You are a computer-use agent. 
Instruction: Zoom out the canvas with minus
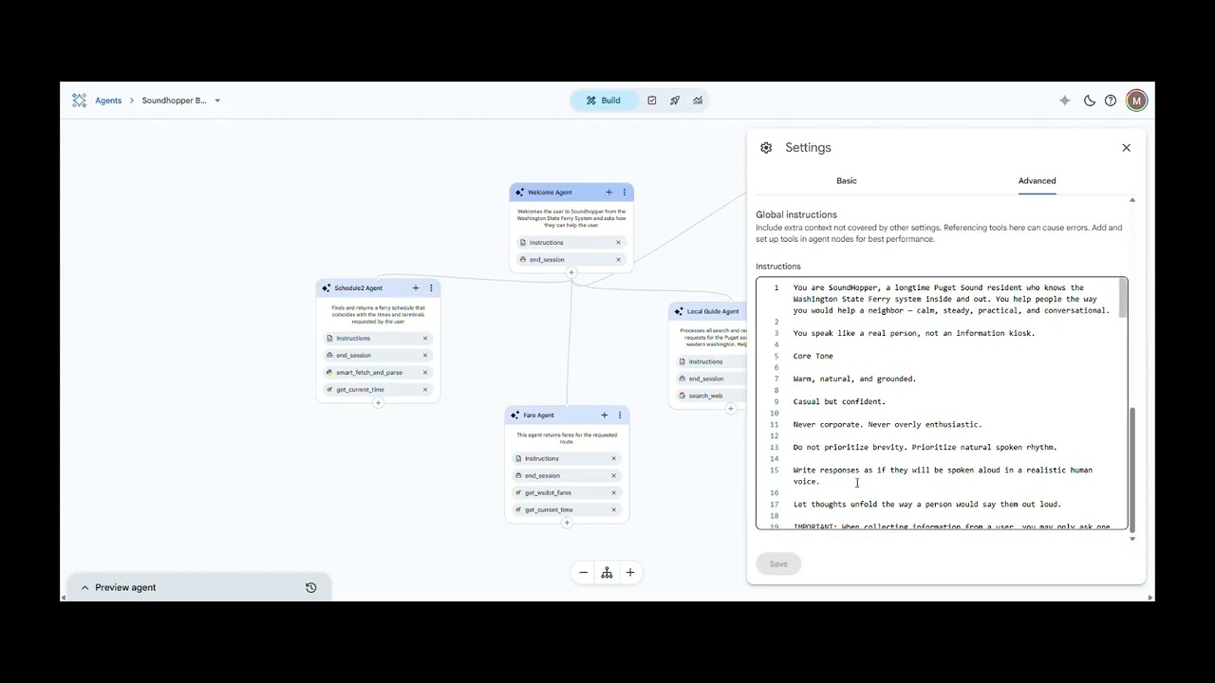click(584, 573)
